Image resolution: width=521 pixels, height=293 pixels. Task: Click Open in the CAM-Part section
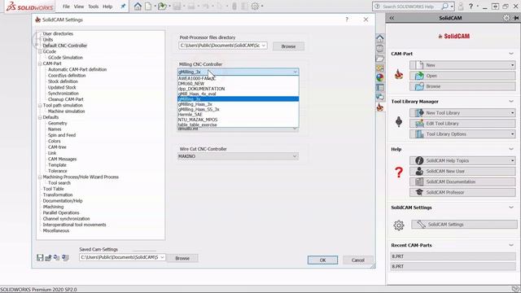click(462, 76)
